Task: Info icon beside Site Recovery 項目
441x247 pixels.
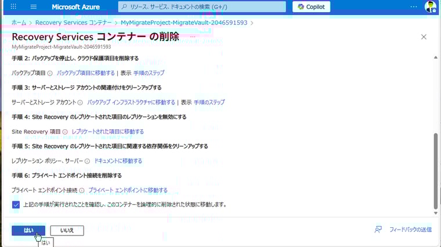Action: [x=65, y=132]
